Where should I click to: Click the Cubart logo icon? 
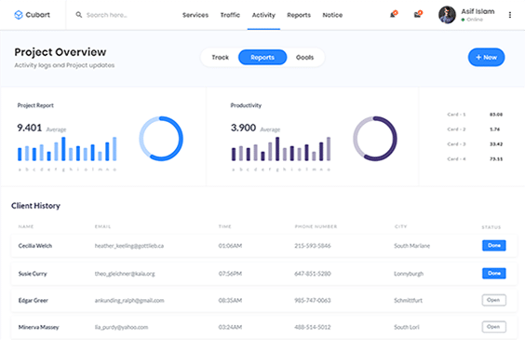click(x=19, y=15)
